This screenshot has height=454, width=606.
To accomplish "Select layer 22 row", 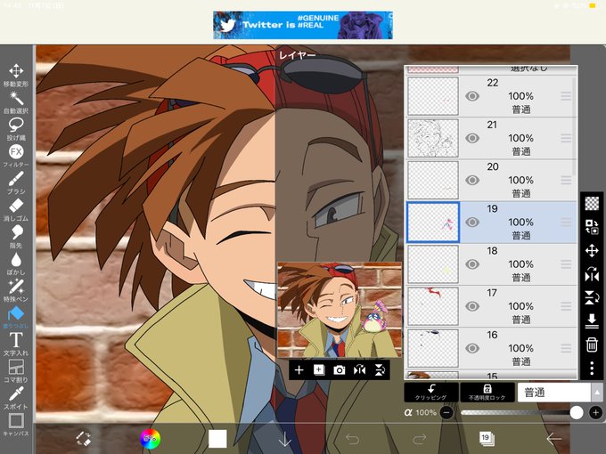I will pyautogui.click(x=491, y=96).
